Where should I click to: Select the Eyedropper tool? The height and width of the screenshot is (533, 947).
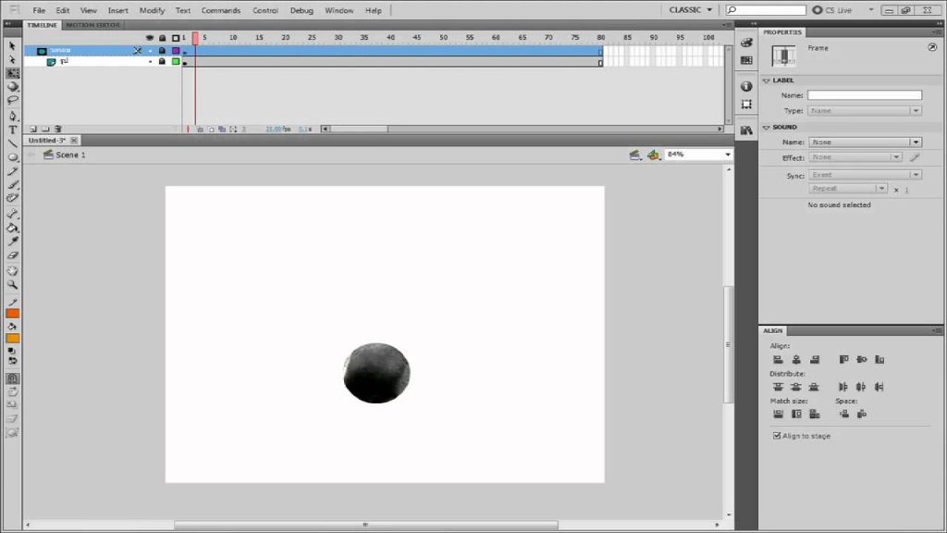click(x=13, y=242)
